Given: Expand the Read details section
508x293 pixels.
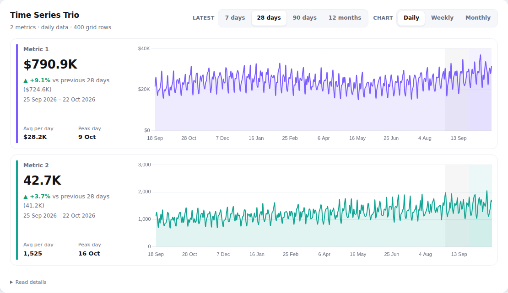Looking at the screenshot, I should click(28, 282).
